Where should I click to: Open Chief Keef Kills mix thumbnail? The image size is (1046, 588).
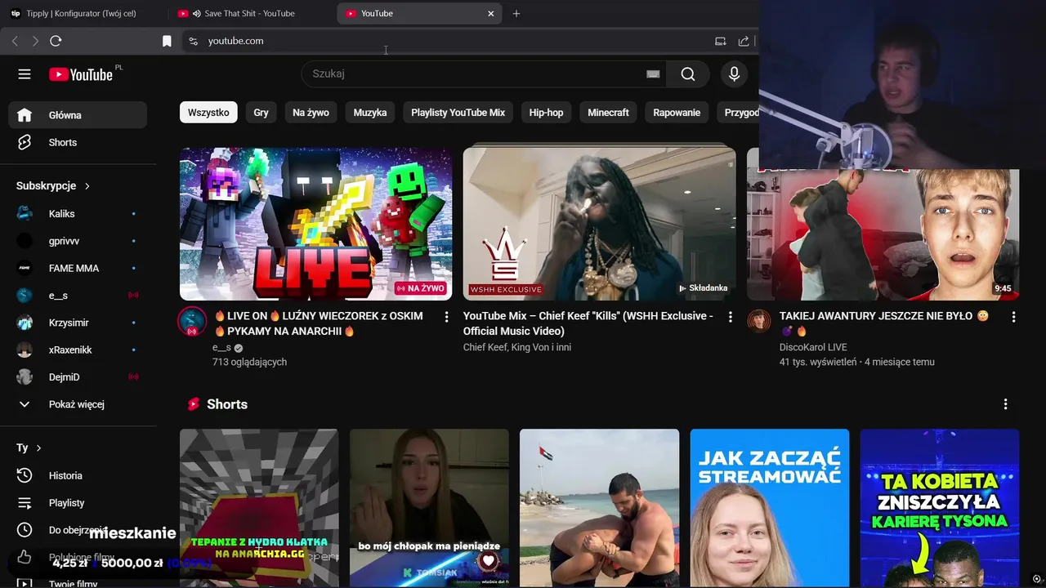pyautogui.click(x=599, y=224)
